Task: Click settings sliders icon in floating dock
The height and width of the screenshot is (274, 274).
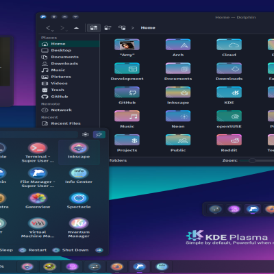Action: [x=215, y=209]
